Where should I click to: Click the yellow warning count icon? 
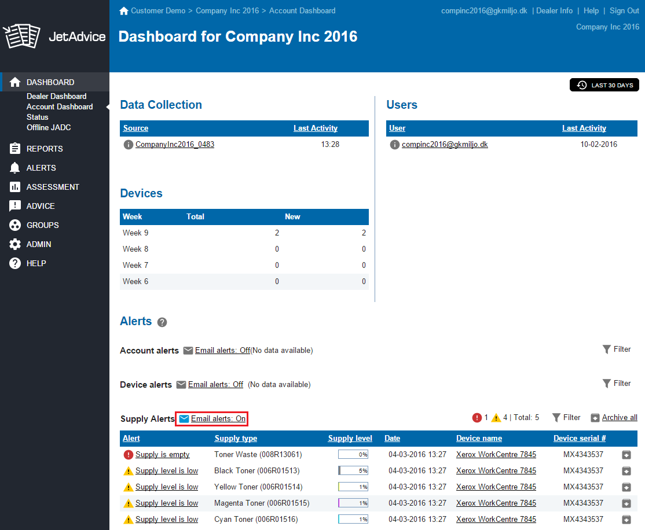tap(496, 418)
